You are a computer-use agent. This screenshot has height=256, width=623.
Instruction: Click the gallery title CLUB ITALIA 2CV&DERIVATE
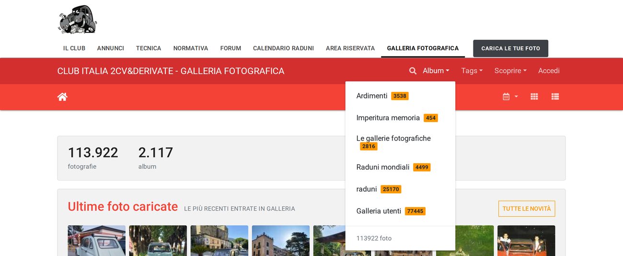coord(171,71)
